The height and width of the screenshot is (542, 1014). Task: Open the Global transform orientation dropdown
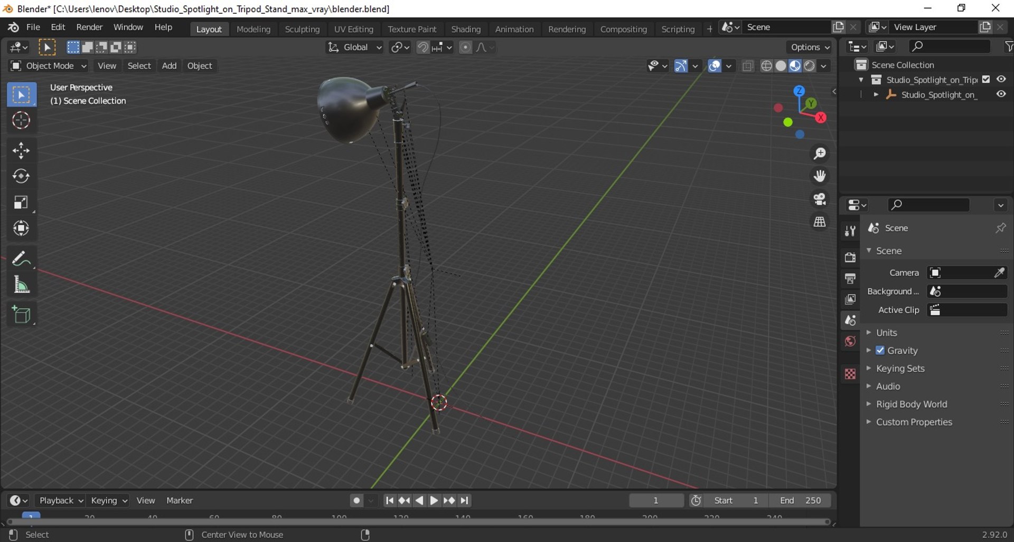(x=354, y=47)
